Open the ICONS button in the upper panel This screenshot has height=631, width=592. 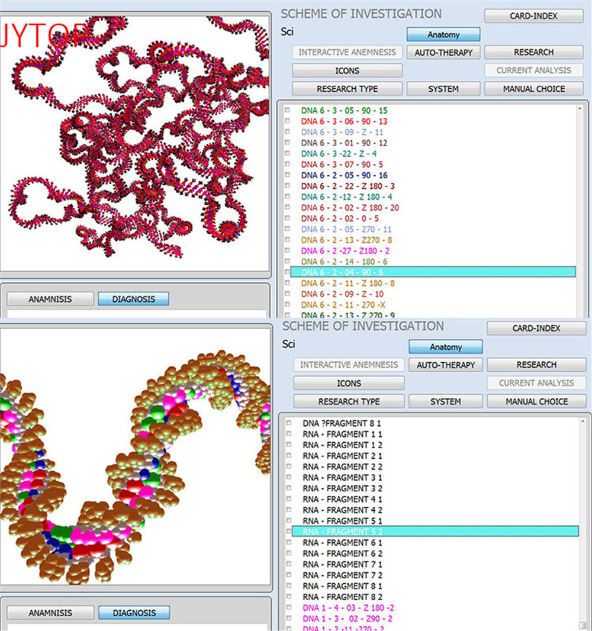pyautogui.click(x=347, y=70)
